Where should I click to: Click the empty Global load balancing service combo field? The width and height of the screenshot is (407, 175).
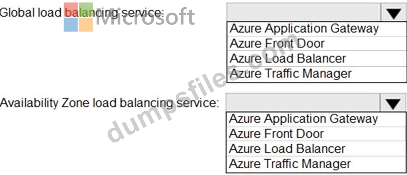304,12
